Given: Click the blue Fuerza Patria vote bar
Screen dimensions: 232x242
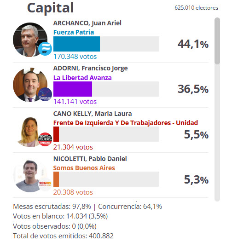Looking at the screenshot, I should point(76,44).
